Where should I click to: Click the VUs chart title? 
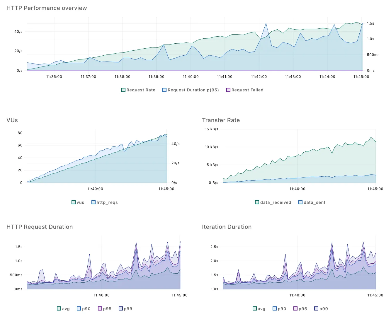pos(12,120)
